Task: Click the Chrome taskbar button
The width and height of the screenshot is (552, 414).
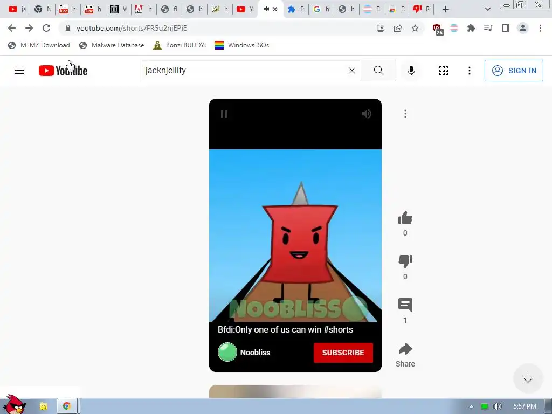Action: click(67, 406)
